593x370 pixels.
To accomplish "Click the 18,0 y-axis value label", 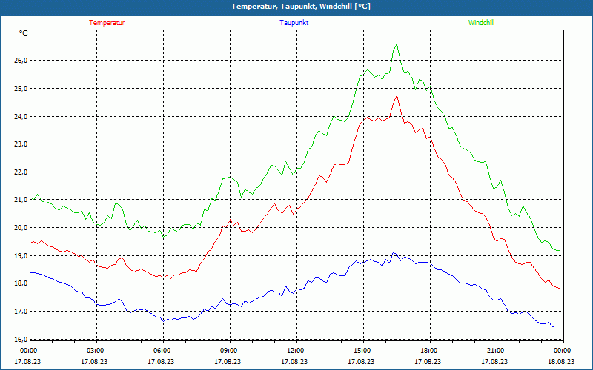I will tap(19, 283).
